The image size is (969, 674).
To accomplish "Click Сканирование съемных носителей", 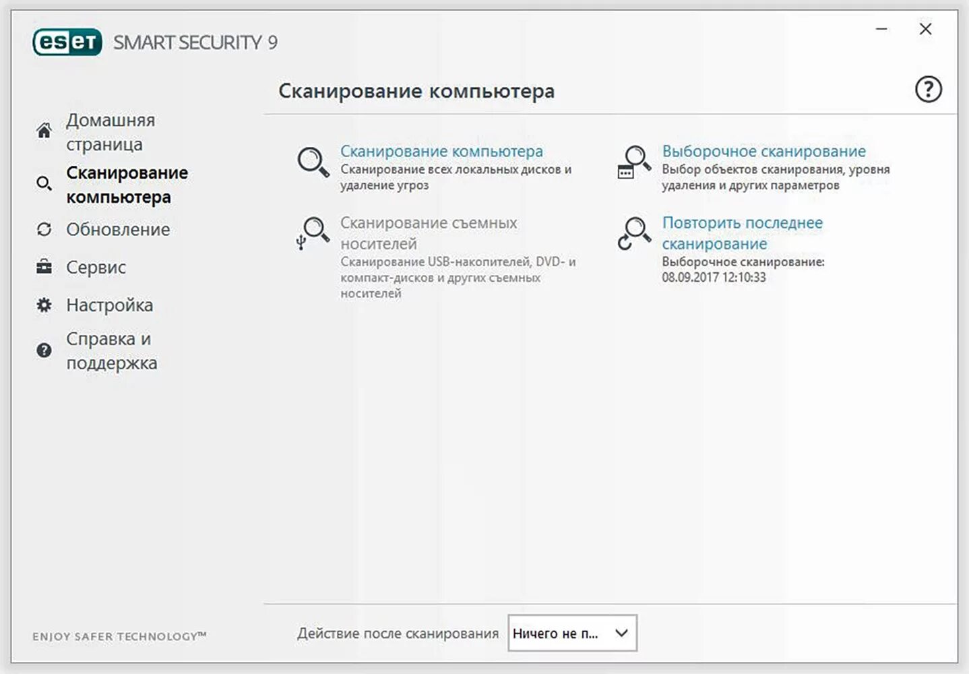I will 429,233.
